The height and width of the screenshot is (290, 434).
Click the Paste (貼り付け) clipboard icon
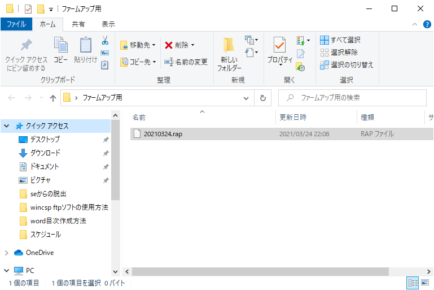coord(86,50)
